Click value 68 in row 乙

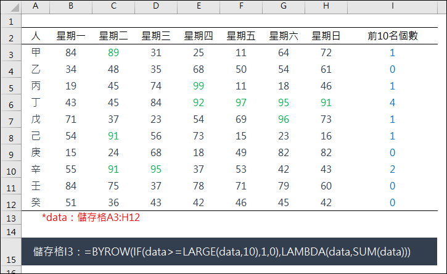tap(199, 69)
